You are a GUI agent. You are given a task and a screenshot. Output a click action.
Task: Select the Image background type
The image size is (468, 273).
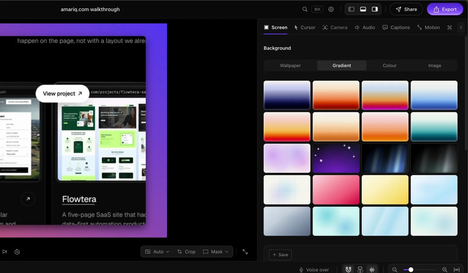pyautogui.click(x=435, y=65)
